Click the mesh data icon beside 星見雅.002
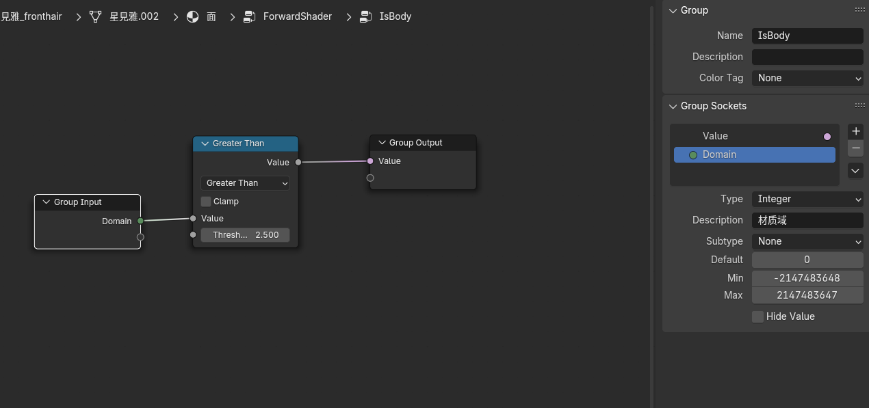 tap(96, 16)
